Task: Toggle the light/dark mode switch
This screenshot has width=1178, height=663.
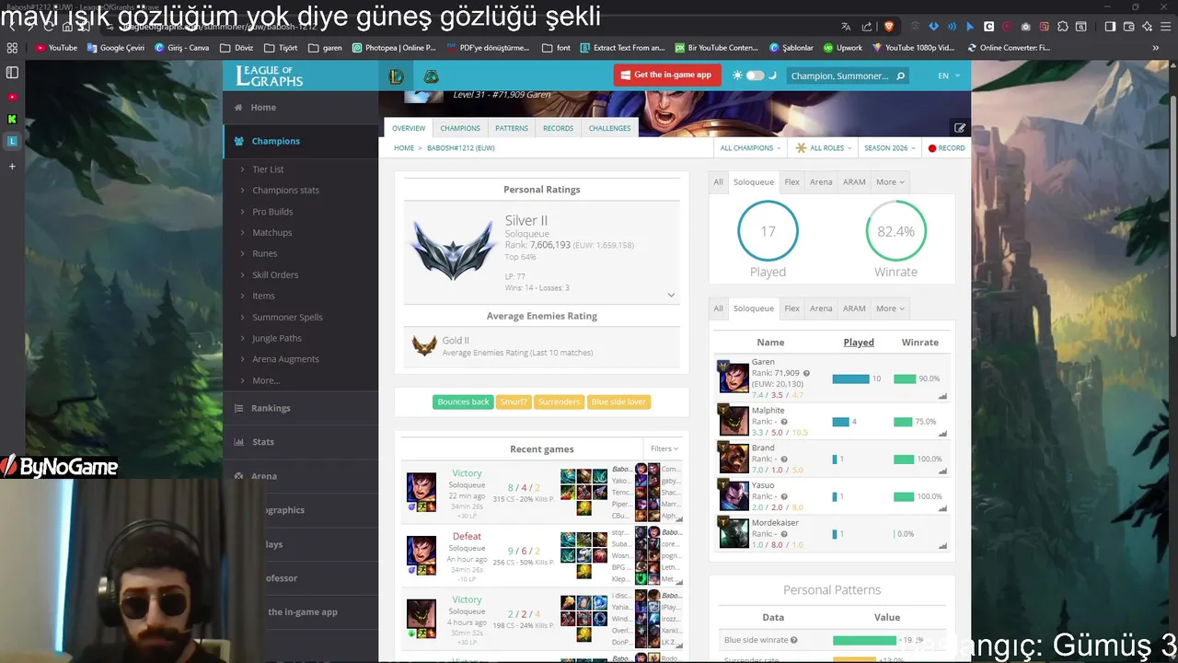Action: pyautogui.click(x=755, y=76)
